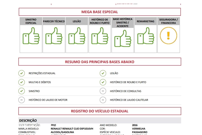The height and width of the screenshot is (135, 202).
Task: Click the dash icon beside Histórico de Laudo de Motor
Action: click(x=22, y=100)
